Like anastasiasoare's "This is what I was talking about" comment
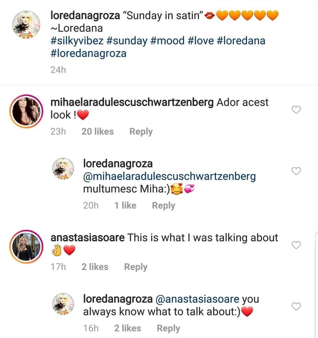This screenshot has height=338, width=318. tap(296, 245)
